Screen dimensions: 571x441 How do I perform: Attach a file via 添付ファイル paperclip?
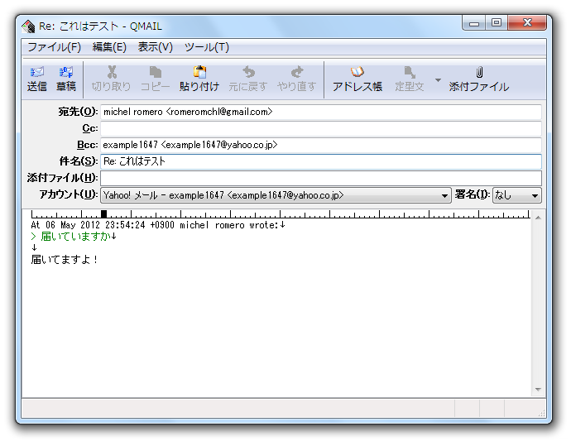pyautogui.click(x=479, y=79)
